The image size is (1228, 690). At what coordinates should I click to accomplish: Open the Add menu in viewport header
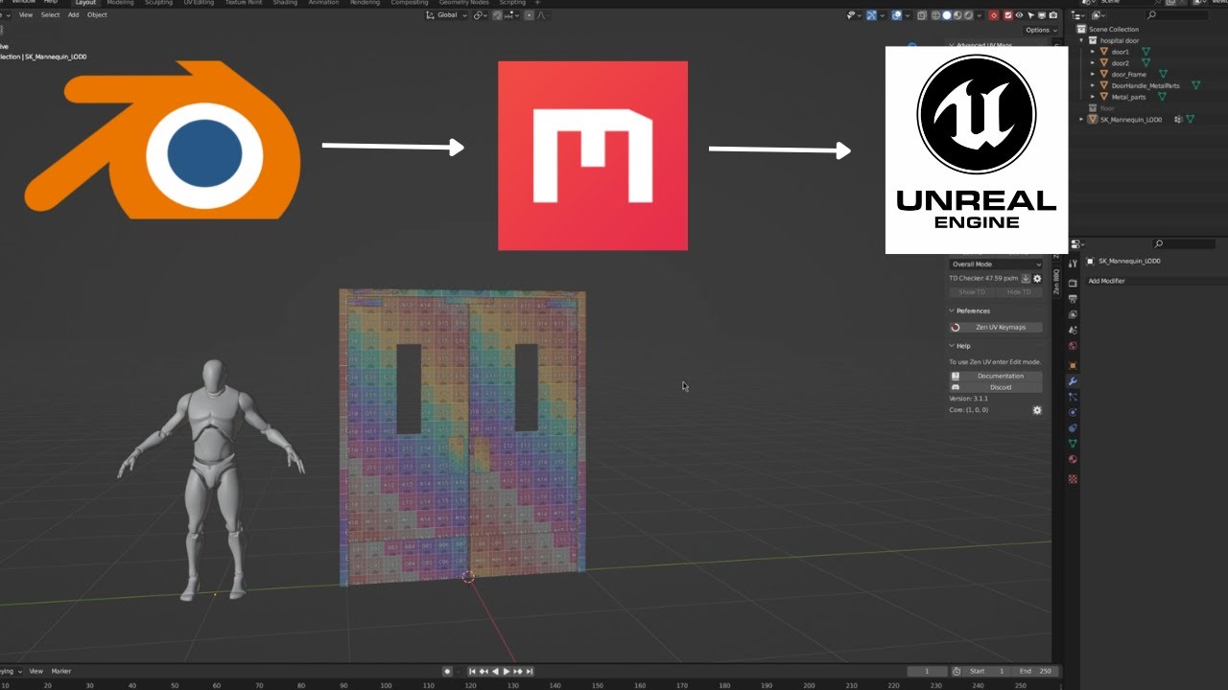click(73, 15)
